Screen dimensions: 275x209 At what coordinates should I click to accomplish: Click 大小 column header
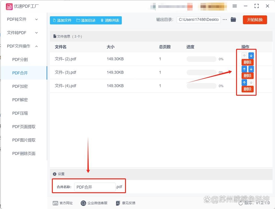click(x=110, y=47)
